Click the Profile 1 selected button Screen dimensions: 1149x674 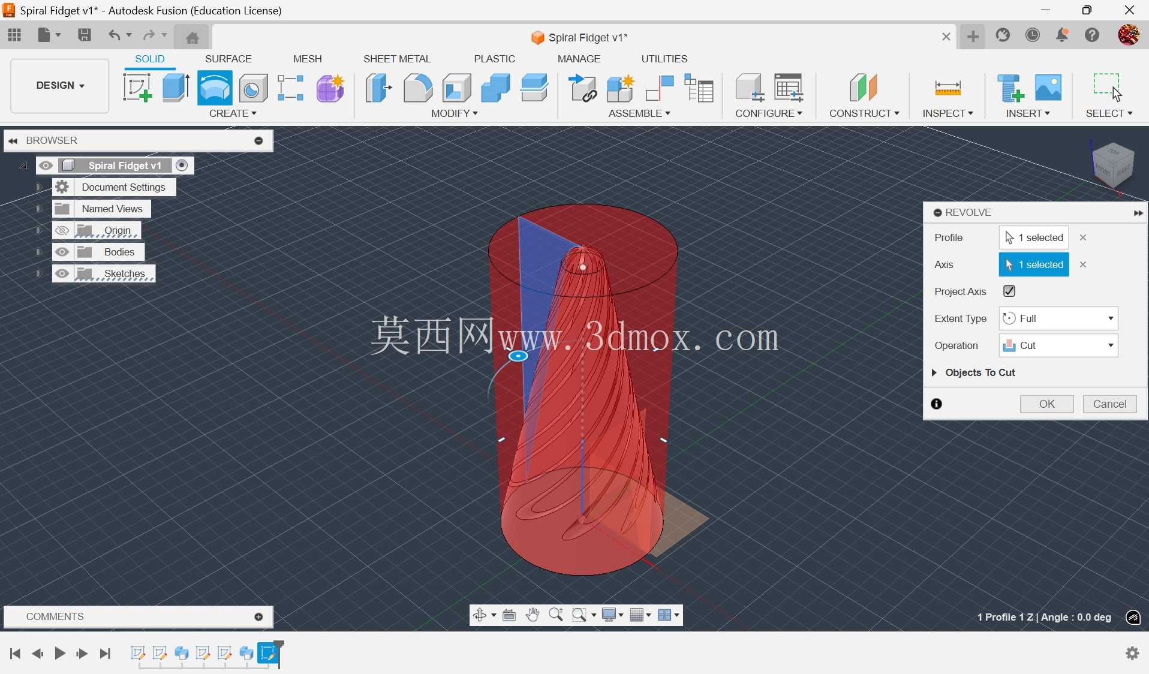click(x=1034, y=237)
